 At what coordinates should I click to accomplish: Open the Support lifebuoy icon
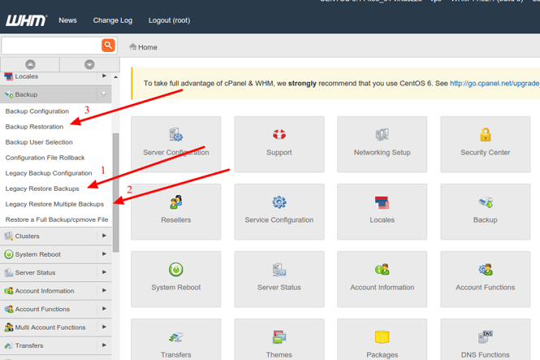pyautogui.click(x=279, y=134)
